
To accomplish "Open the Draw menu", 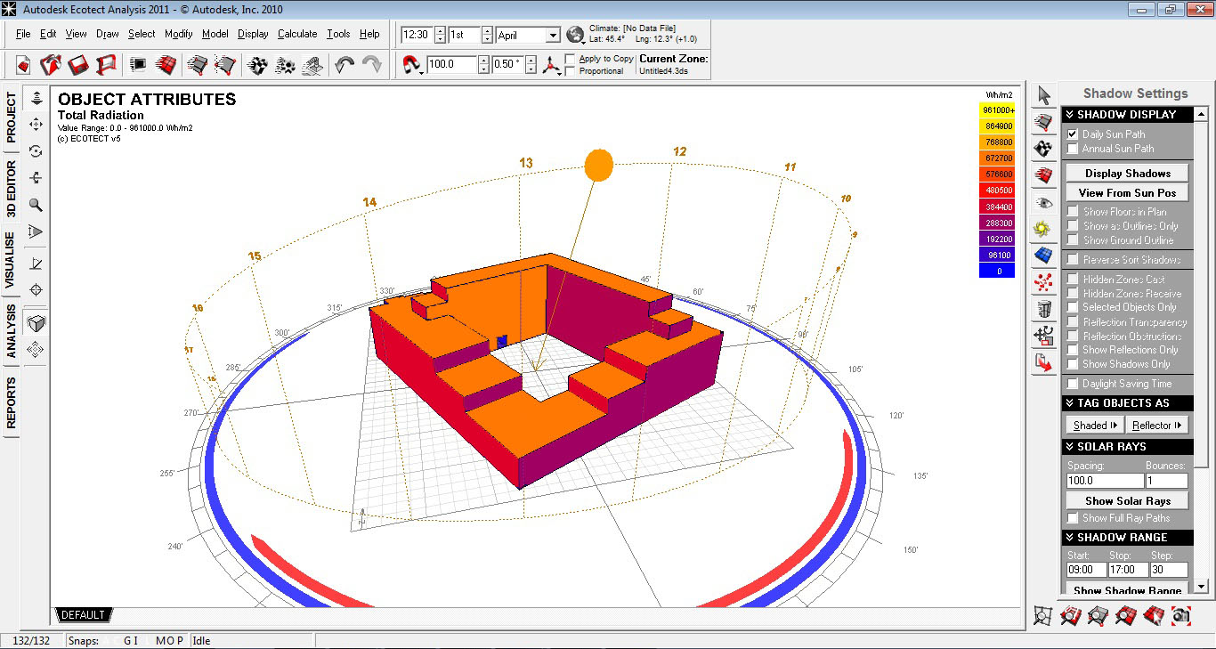I will click(x=108, y=34).
